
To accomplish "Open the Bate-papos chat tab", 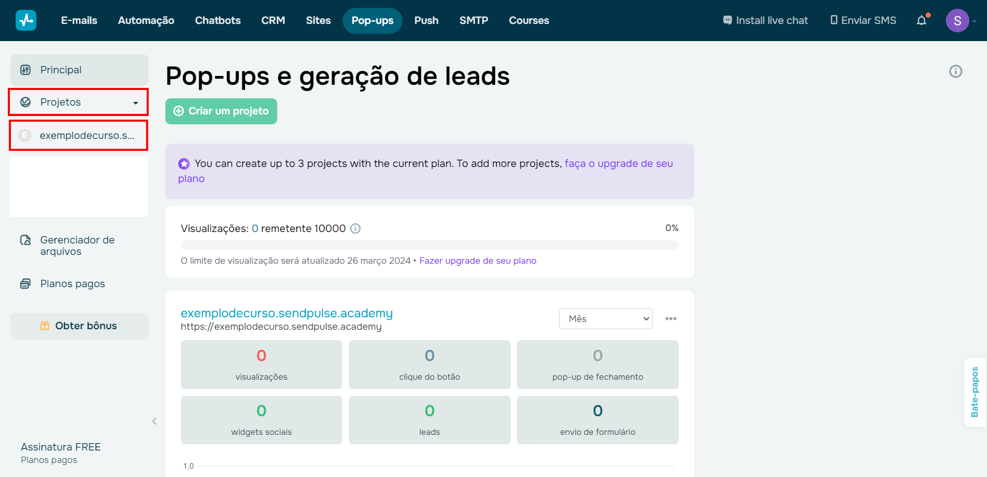I will [975, 392].
